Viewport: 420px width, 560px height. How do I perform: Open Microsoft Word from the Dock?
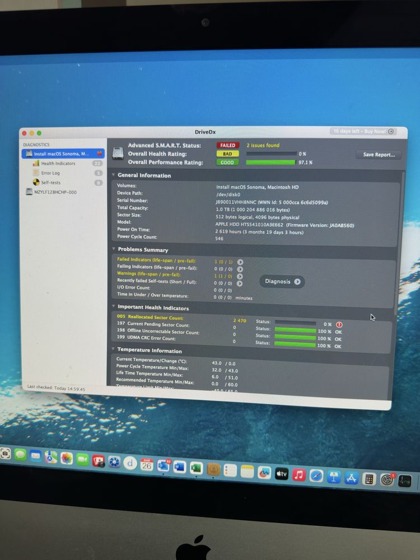click(x=180, y=466)
